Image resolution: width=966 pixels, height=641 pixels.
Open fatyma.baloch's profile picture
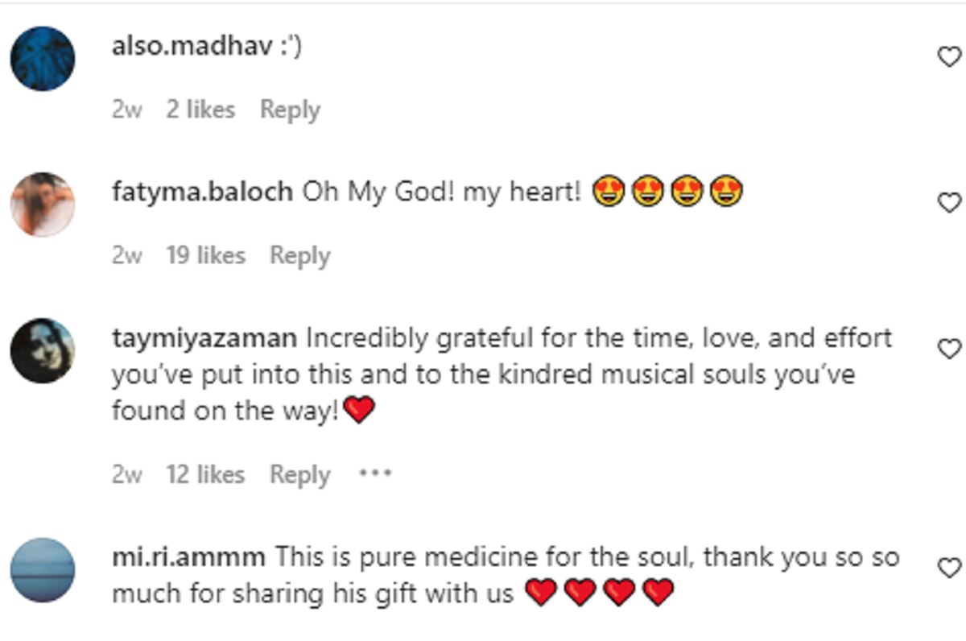tap(43, 205)
